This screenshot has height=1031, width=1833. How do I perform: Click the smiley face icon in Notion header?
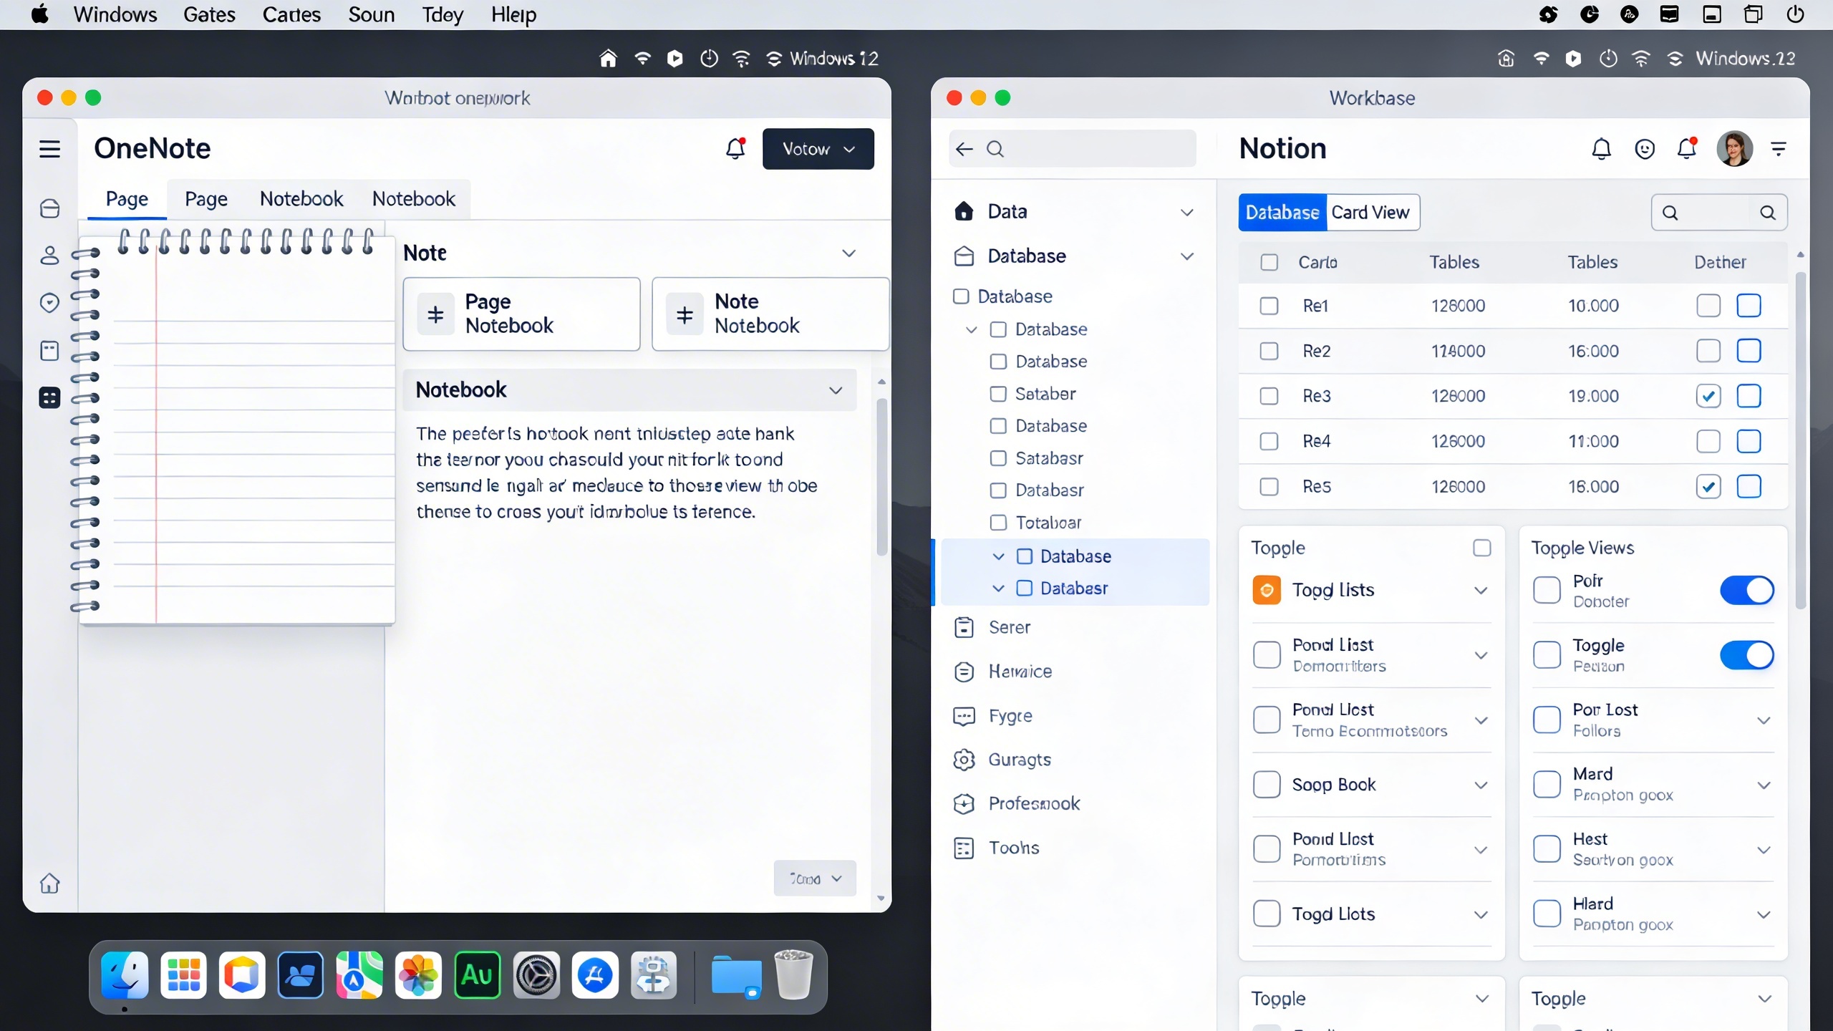[x=1645, y=149]
